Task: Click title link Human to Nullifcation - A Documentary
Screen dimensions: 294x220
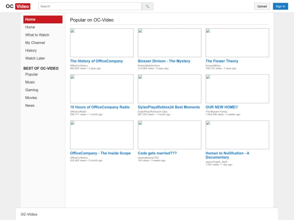Action: point(228,155)
